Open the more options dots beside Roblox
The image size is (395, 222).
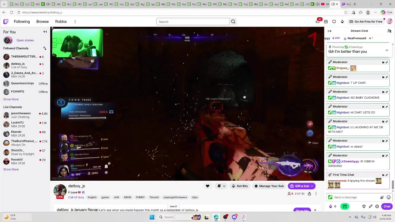pos(75,22)
